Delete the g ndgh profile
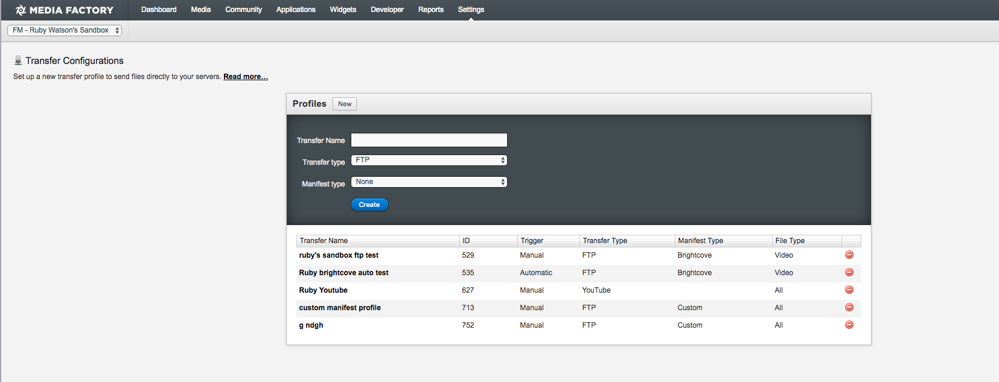 [849, 325]
